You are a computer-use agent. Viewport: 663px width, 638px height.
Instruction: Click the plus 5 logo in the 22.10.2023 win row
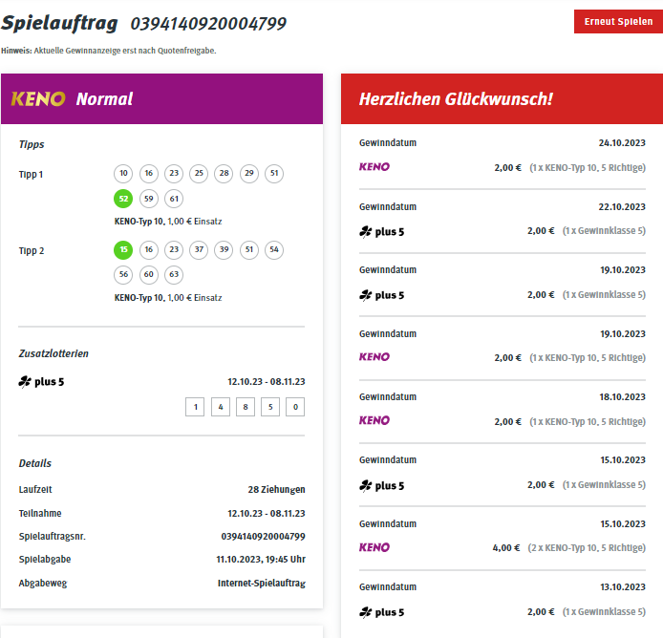pos(382,232)
